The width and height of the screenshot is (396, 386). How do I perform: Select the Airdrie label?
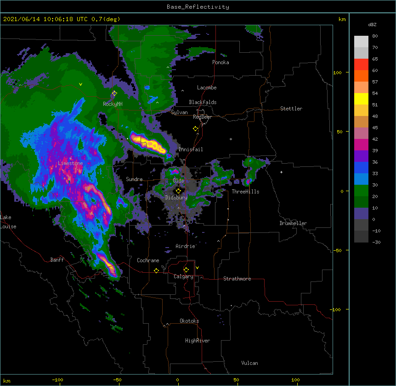pyautogui.click(x=186, y=246)
